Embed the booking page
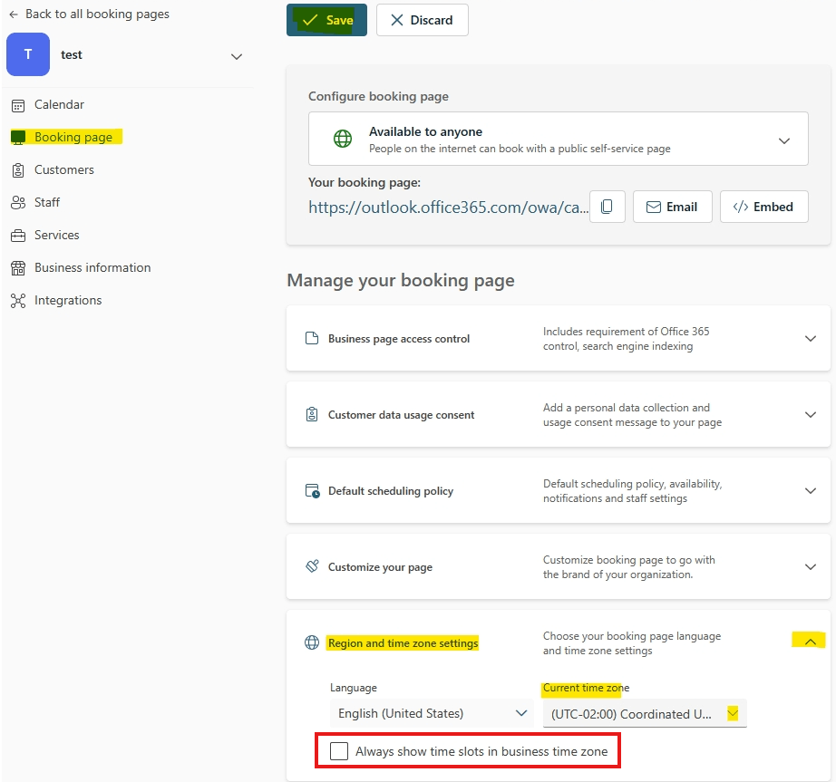 (764, 207)
